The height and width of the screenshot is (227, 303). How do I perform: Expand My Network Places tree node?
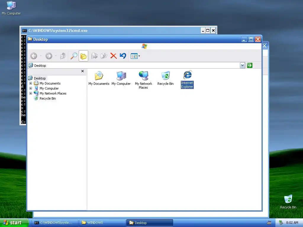click(30, 93)
